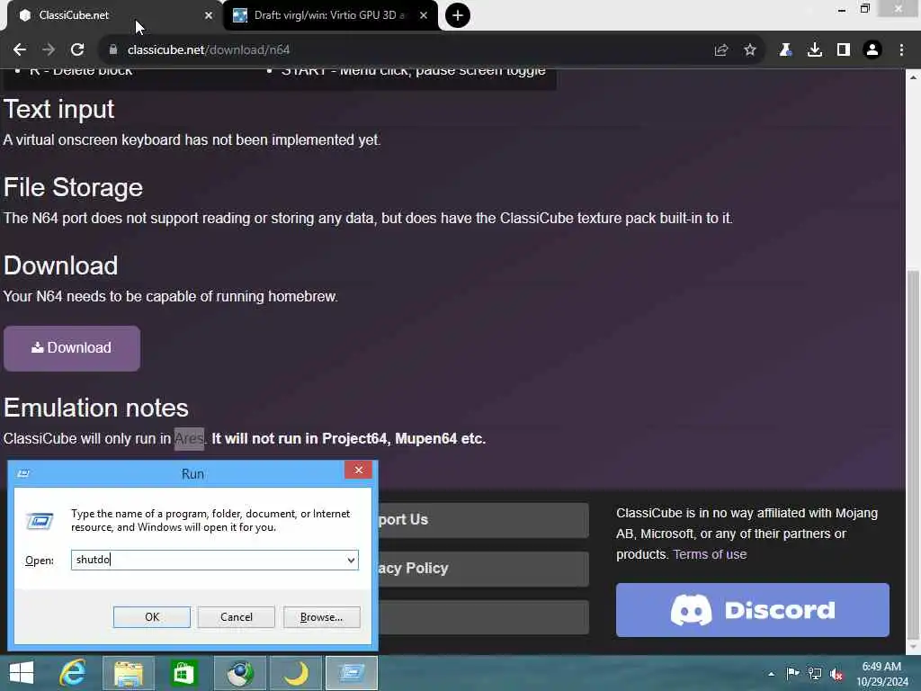Show hidden system tray icons

771,674
